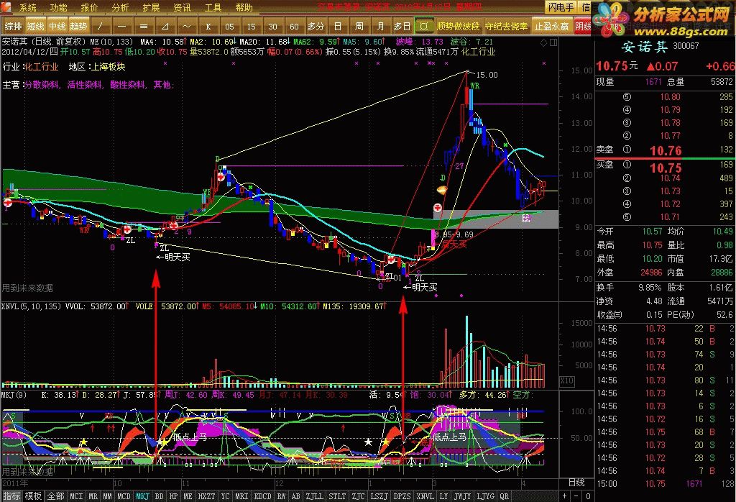Switch indicator to ZJLL
Viewport: 736px width, 502px height.
[315, 496]
